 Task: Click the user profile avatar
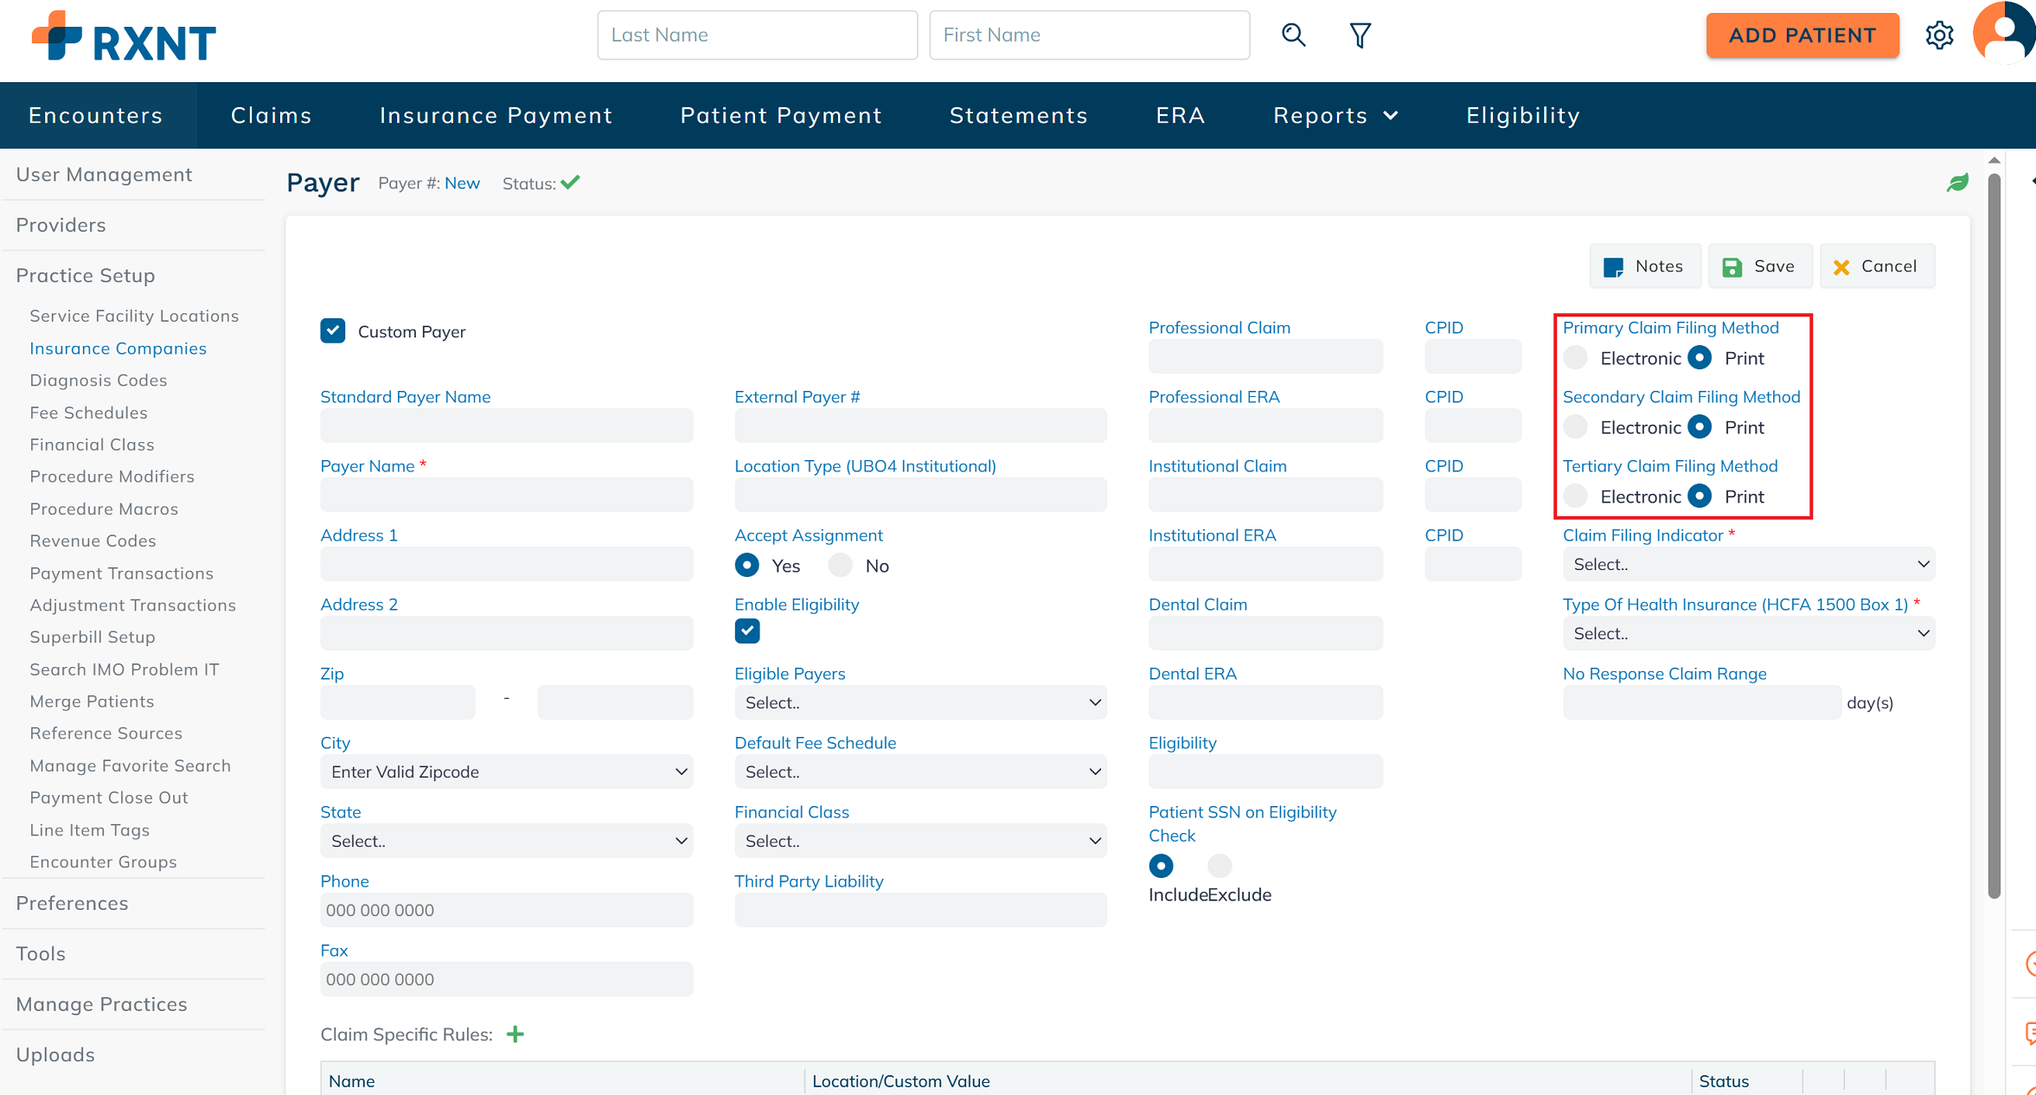[2006, 34]
